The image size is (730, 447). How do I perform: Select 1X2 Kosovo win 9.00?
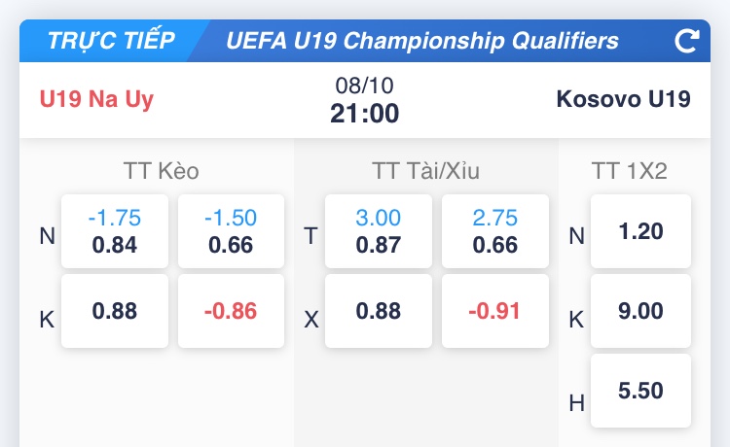pos(640,311)
